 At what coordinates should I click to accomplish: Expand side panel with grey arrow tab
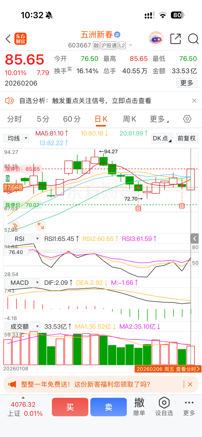(x=194, y=238)
